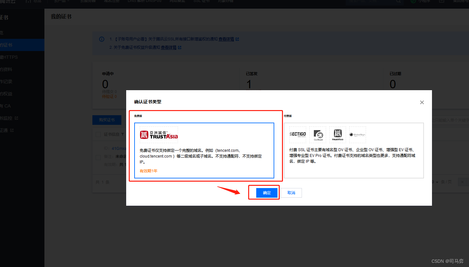469x267 pixels.
Task: Click external-link icon beside 证通 sidebar item
Action: (x=12, y=130)
